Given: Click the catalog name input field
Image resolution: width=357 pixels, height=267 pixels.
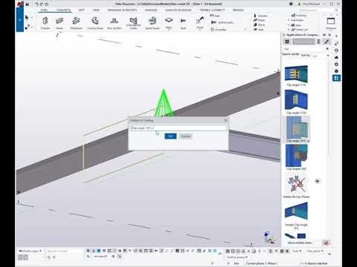Looking at the screenshot, I should click(178, 128).
